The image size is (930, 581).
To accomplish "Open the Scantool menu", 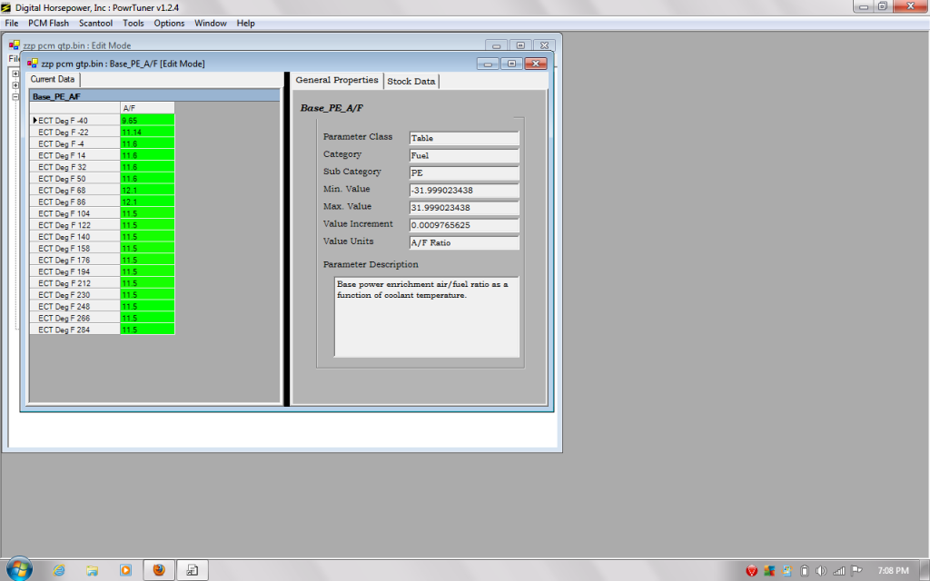I will click(95, 23).
